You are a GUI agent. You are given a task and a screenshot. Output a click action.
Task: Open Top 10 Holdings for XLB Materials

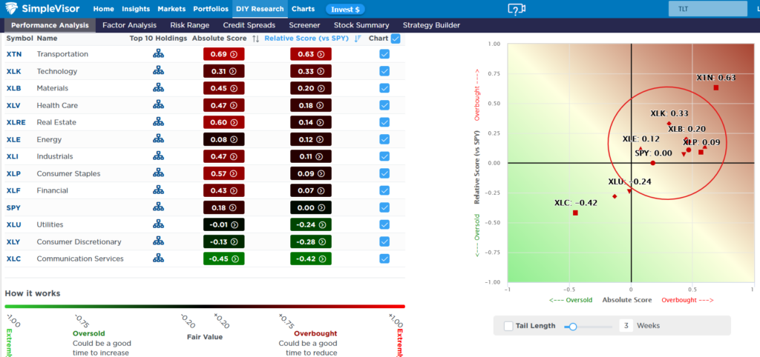[158, 88]
